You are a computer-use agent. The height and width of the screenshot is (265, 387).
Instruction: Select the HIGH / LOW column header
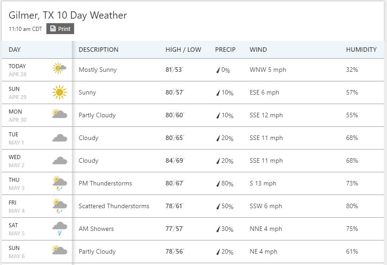pyautogui.click(x=183, y=50)
